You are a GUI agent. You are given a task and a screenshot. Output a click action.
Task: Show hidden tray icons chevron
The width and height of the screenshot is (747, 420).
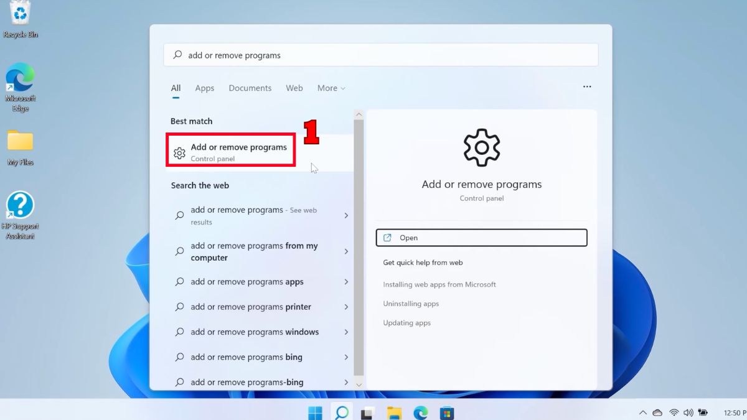tap(642, 413)
